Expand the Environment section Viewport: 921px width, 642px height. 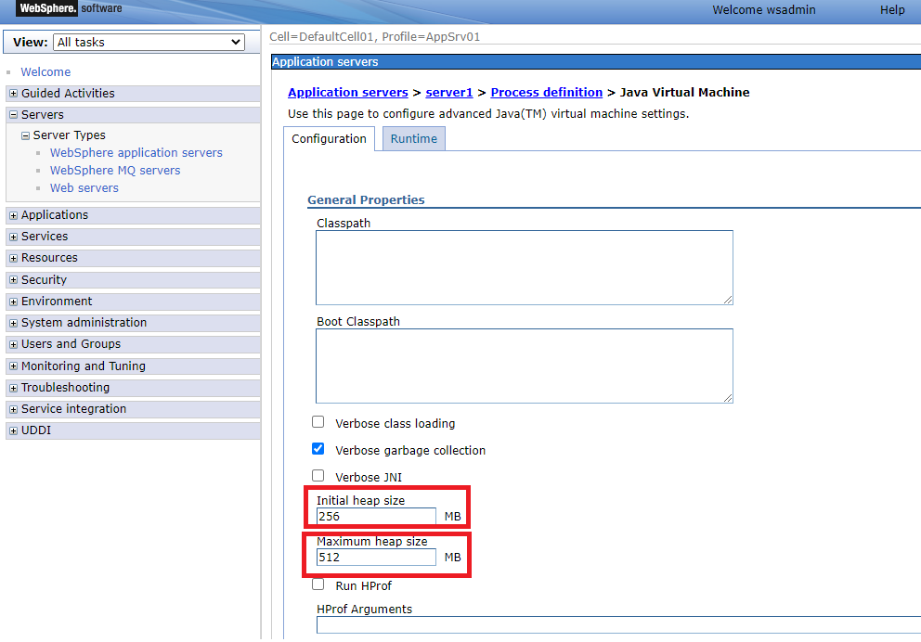pyautogui.click(x=14, y=302)
